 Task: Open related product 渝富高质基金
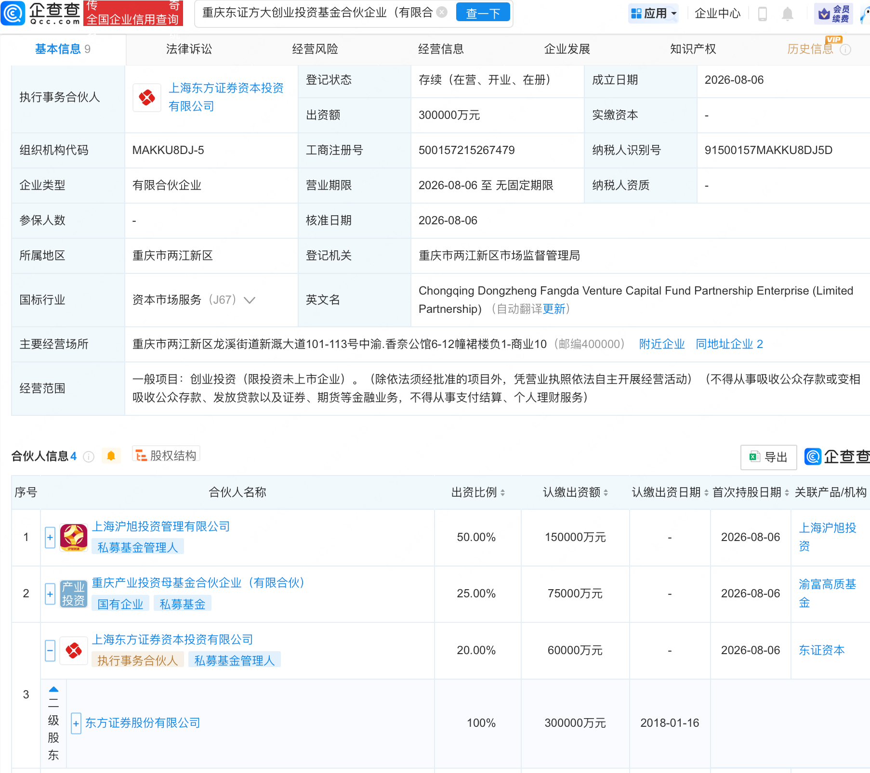point(828,593)
